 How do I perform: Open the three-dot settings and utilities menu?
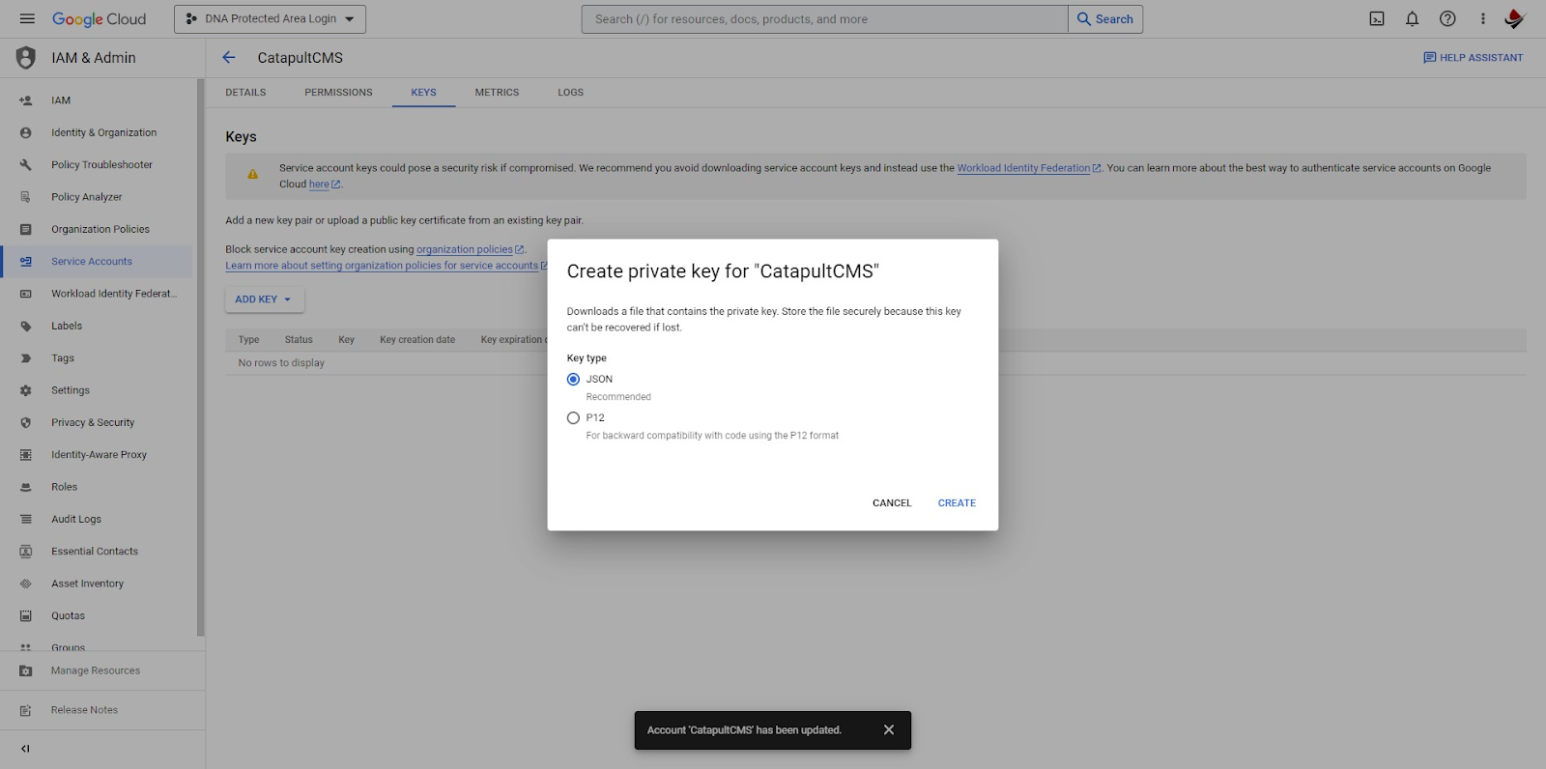(1483, 19)
